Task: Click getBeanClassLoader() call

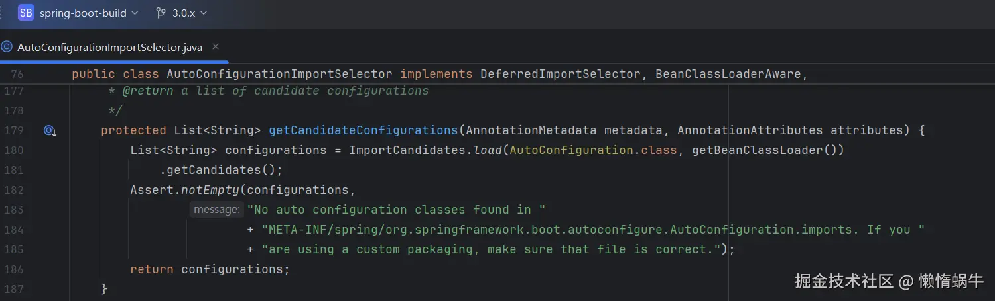Action: tap(764, 150)
